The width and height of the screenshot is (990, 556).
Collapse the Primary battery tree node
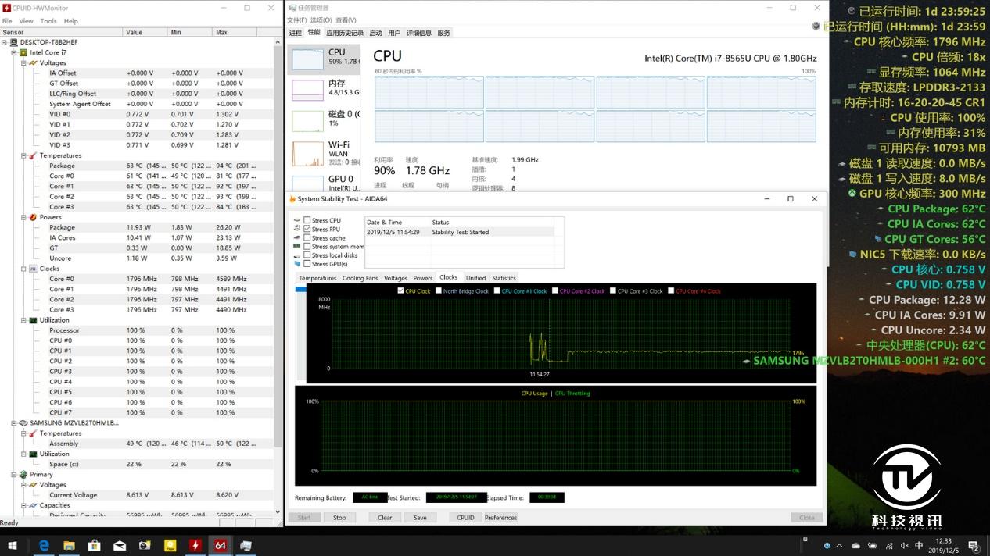(14, 474)
